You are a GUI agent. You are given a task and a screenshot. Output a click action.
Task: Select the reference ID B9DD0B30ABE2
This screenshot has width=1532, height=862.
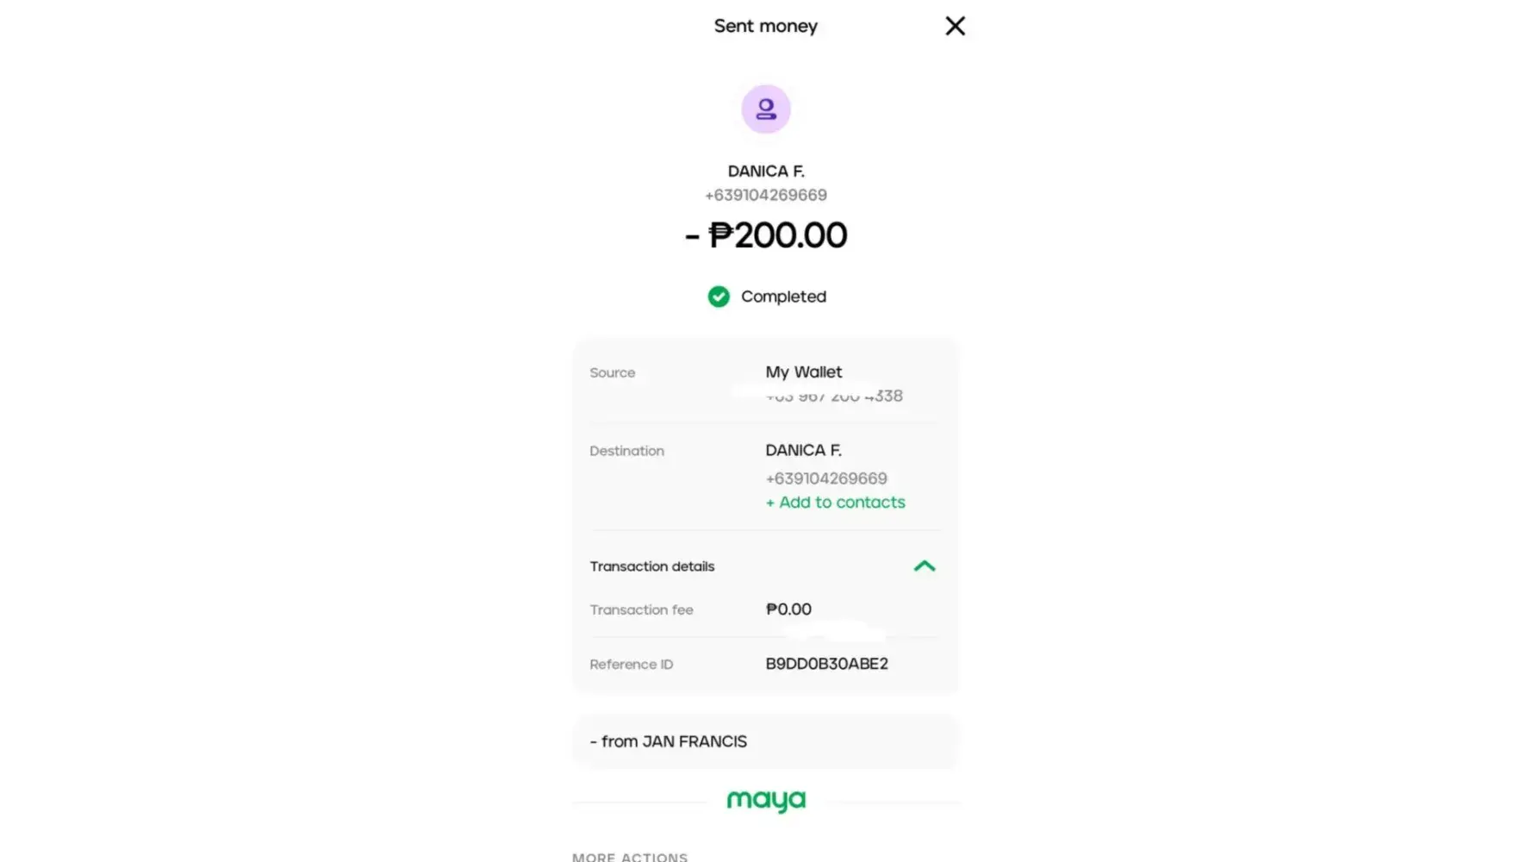826,664
